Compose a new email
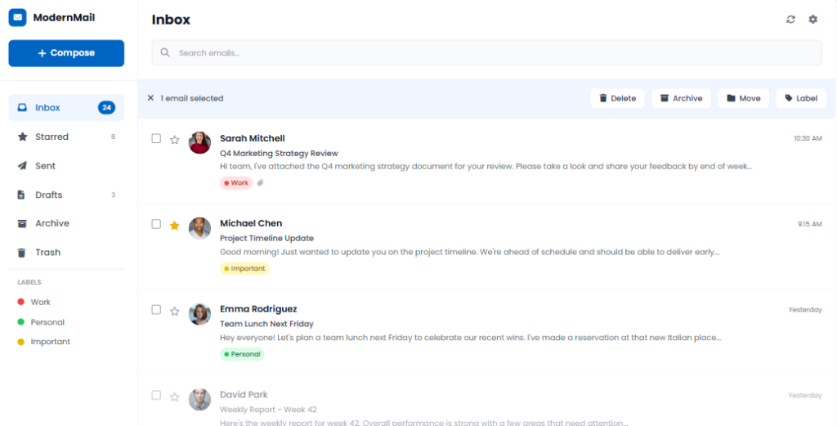The width and height of the screenshot is (837, 426). [x=66, y=53]
